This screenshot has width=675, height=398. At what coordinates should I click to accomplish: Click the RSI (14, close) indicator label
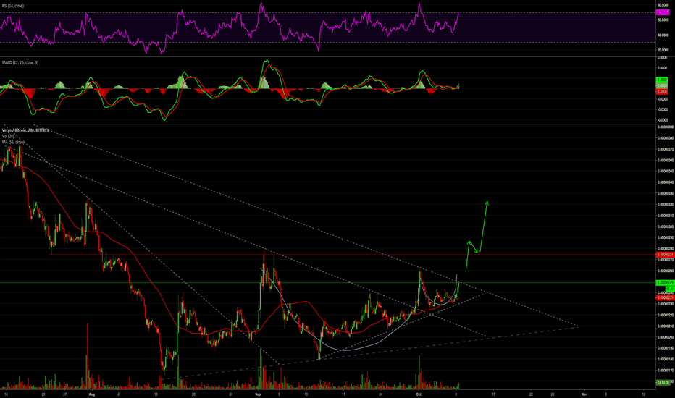coord(13,6)
